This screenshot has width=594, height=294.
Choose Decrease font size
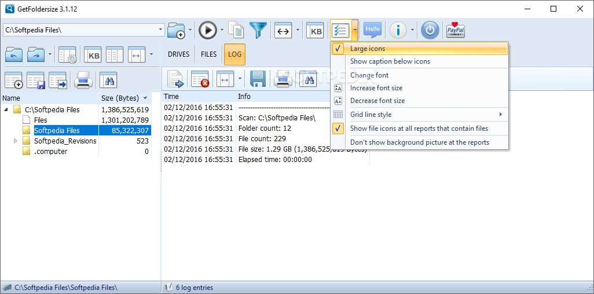point(419,100)
